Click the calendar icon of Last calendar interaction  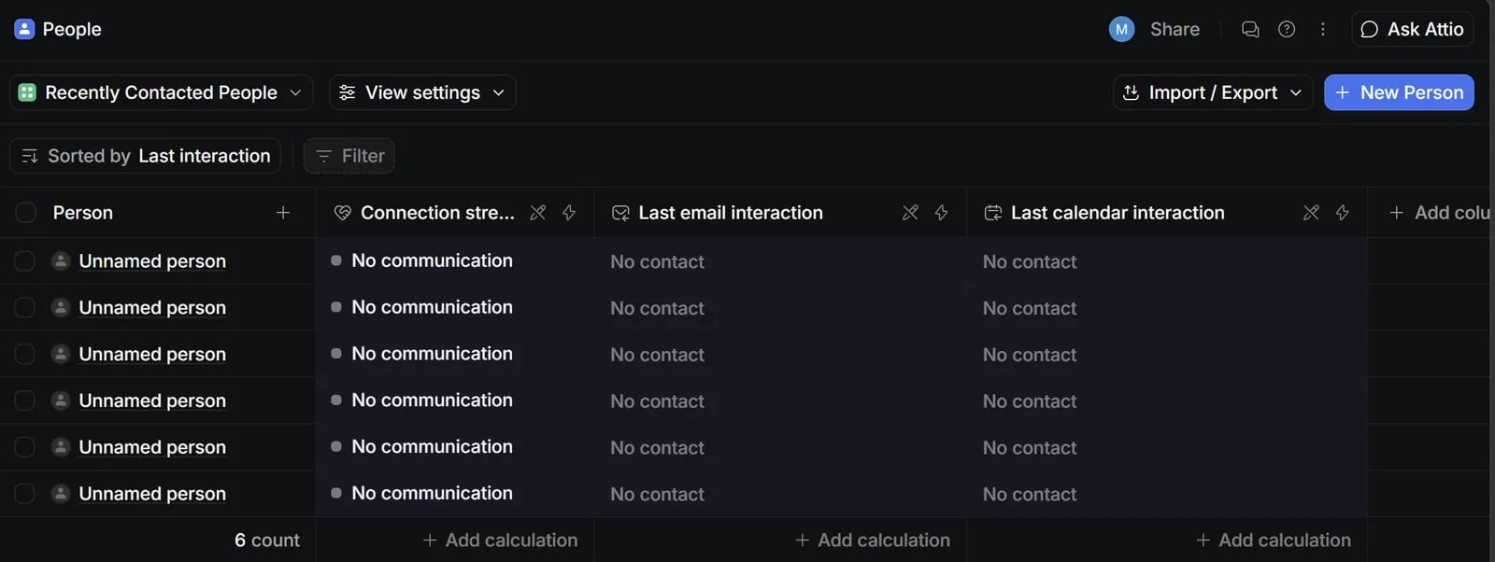(993, 213)
